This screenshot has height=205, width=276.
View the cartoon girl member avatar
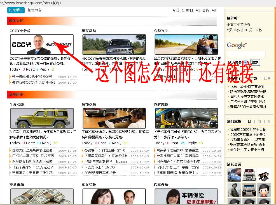[264, 190]
